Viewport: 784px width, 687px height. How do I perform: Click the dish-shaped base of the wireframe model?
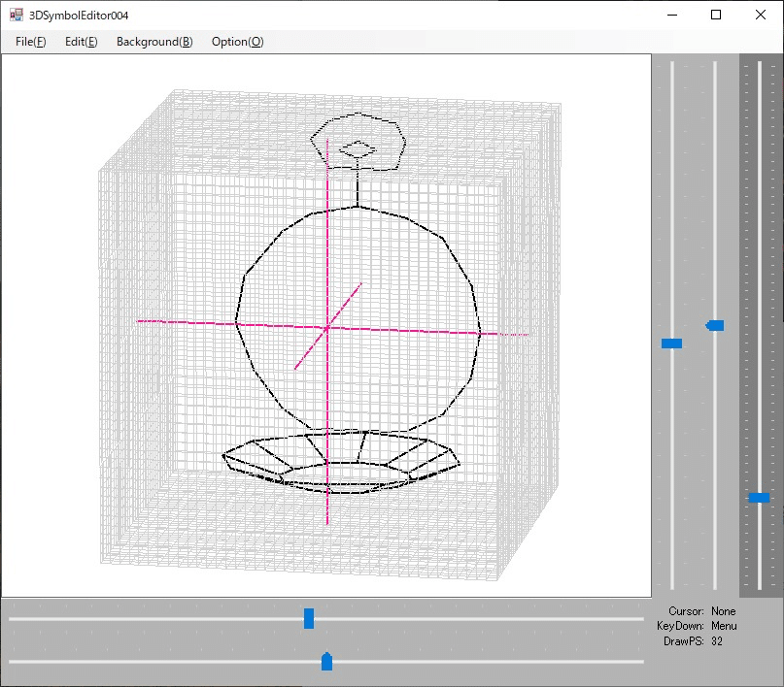[x=340, y=461]
